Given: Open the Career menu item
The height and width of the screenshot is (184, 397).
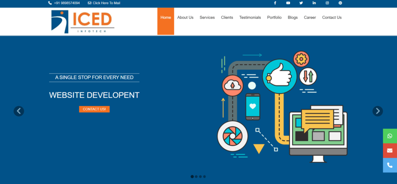Looking at the screenshot, I should click(x=310, y=17).
